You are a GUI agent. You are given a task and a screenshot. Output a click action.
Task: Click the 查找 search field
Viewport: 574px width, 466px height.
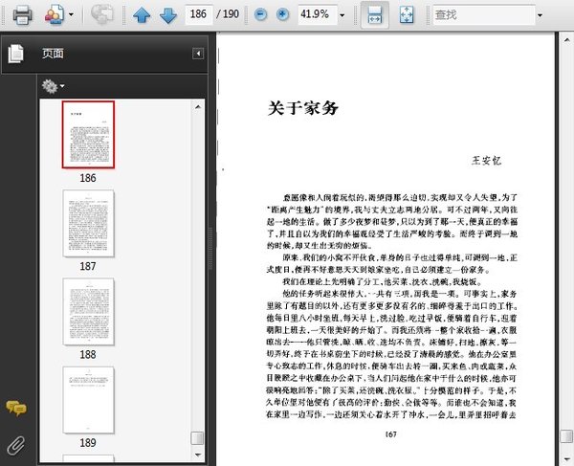(x=478, y=14)
